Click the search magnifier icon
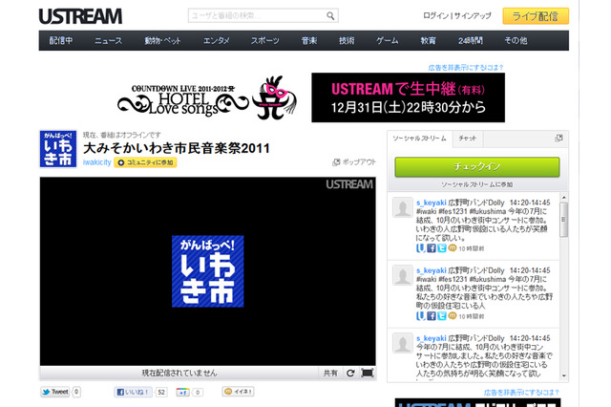 click(x=330, y=16)
